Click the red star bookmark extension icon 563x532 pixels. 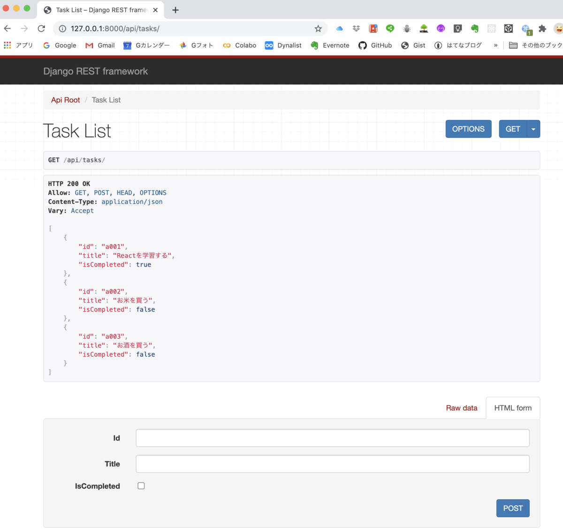point(373,29)
